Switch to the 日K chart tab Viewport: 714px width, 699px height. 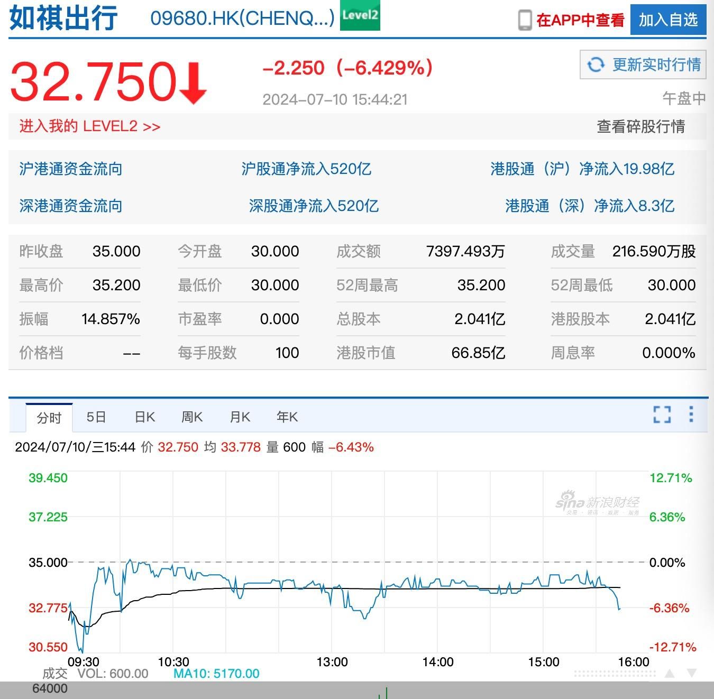[x=145, y=417]
